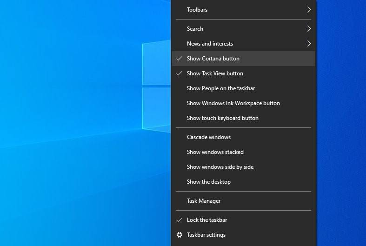Toggle Lock the taskbar option
The height and width of the screenshot is (246, 366).
[x=243, y=220]
